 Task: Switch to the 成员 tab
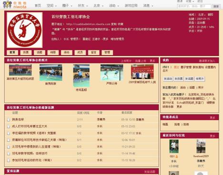80,52
